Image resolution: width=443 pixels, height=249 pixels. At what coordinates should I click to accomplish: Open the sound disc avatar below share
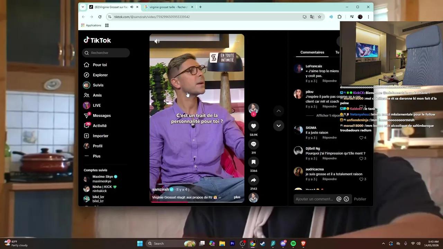(x=253, y=198)
